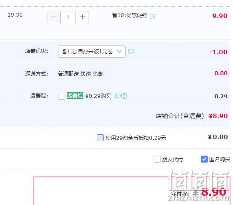Click the green 运费险 badge
Viewport: 233px width, 205px height.
pyautogui.click(x=75, y=96)
